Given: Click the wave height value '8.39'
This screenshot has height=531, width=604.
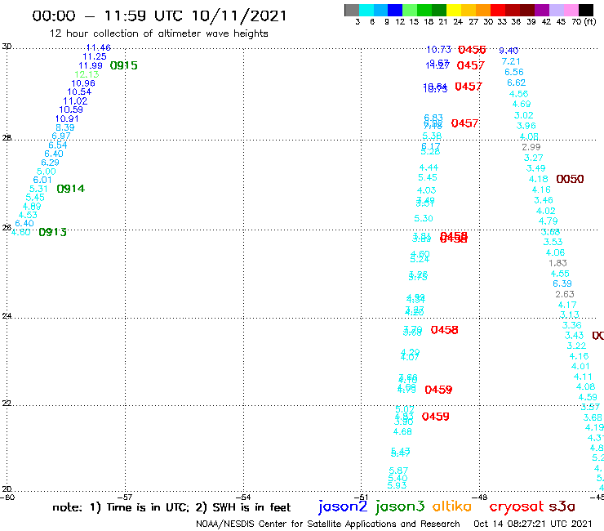Looking at the screenshot, I should click(x=65, y=127).
